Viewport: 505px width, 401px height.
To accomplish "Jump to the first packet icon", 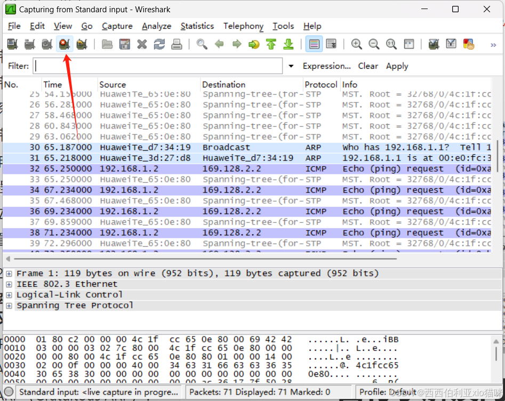I will pyautogui.click(x=271, y=44).
